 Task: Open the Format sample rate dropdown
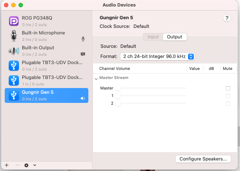(157, 57)
